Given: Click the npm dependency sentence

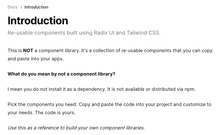Looking at the screenshot, I should click(102, 89).
